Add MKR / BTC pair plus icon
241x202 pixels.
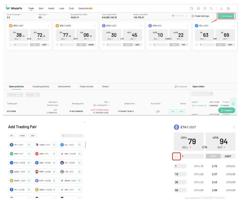(x=29, y=154)
